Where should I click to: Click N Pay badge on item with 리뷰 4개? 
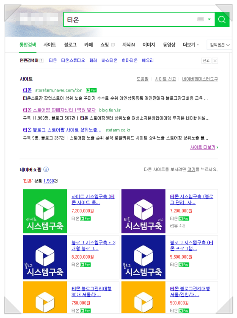tap(184, 218)
